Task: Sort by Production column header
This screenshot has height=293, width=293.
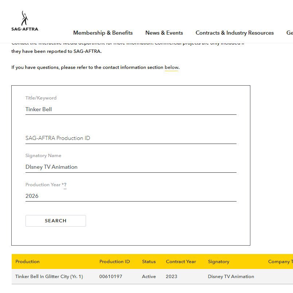Action: [27, 261]
